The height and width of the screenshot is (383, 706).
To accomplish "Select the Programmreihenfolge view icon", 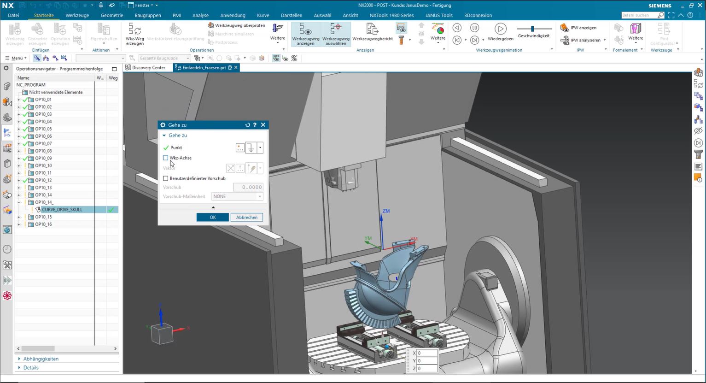I will [37, 58].
